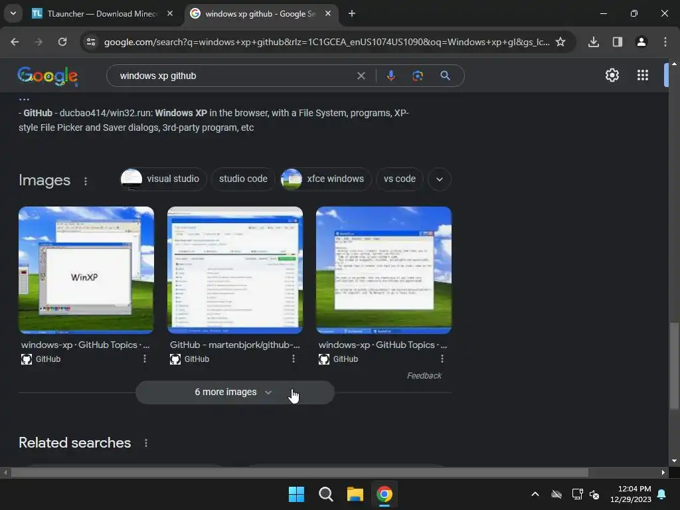Screen dimensions: 680x510
Task: Open GitHub - martenbjork/github- link
Action: tap(234, 345)
